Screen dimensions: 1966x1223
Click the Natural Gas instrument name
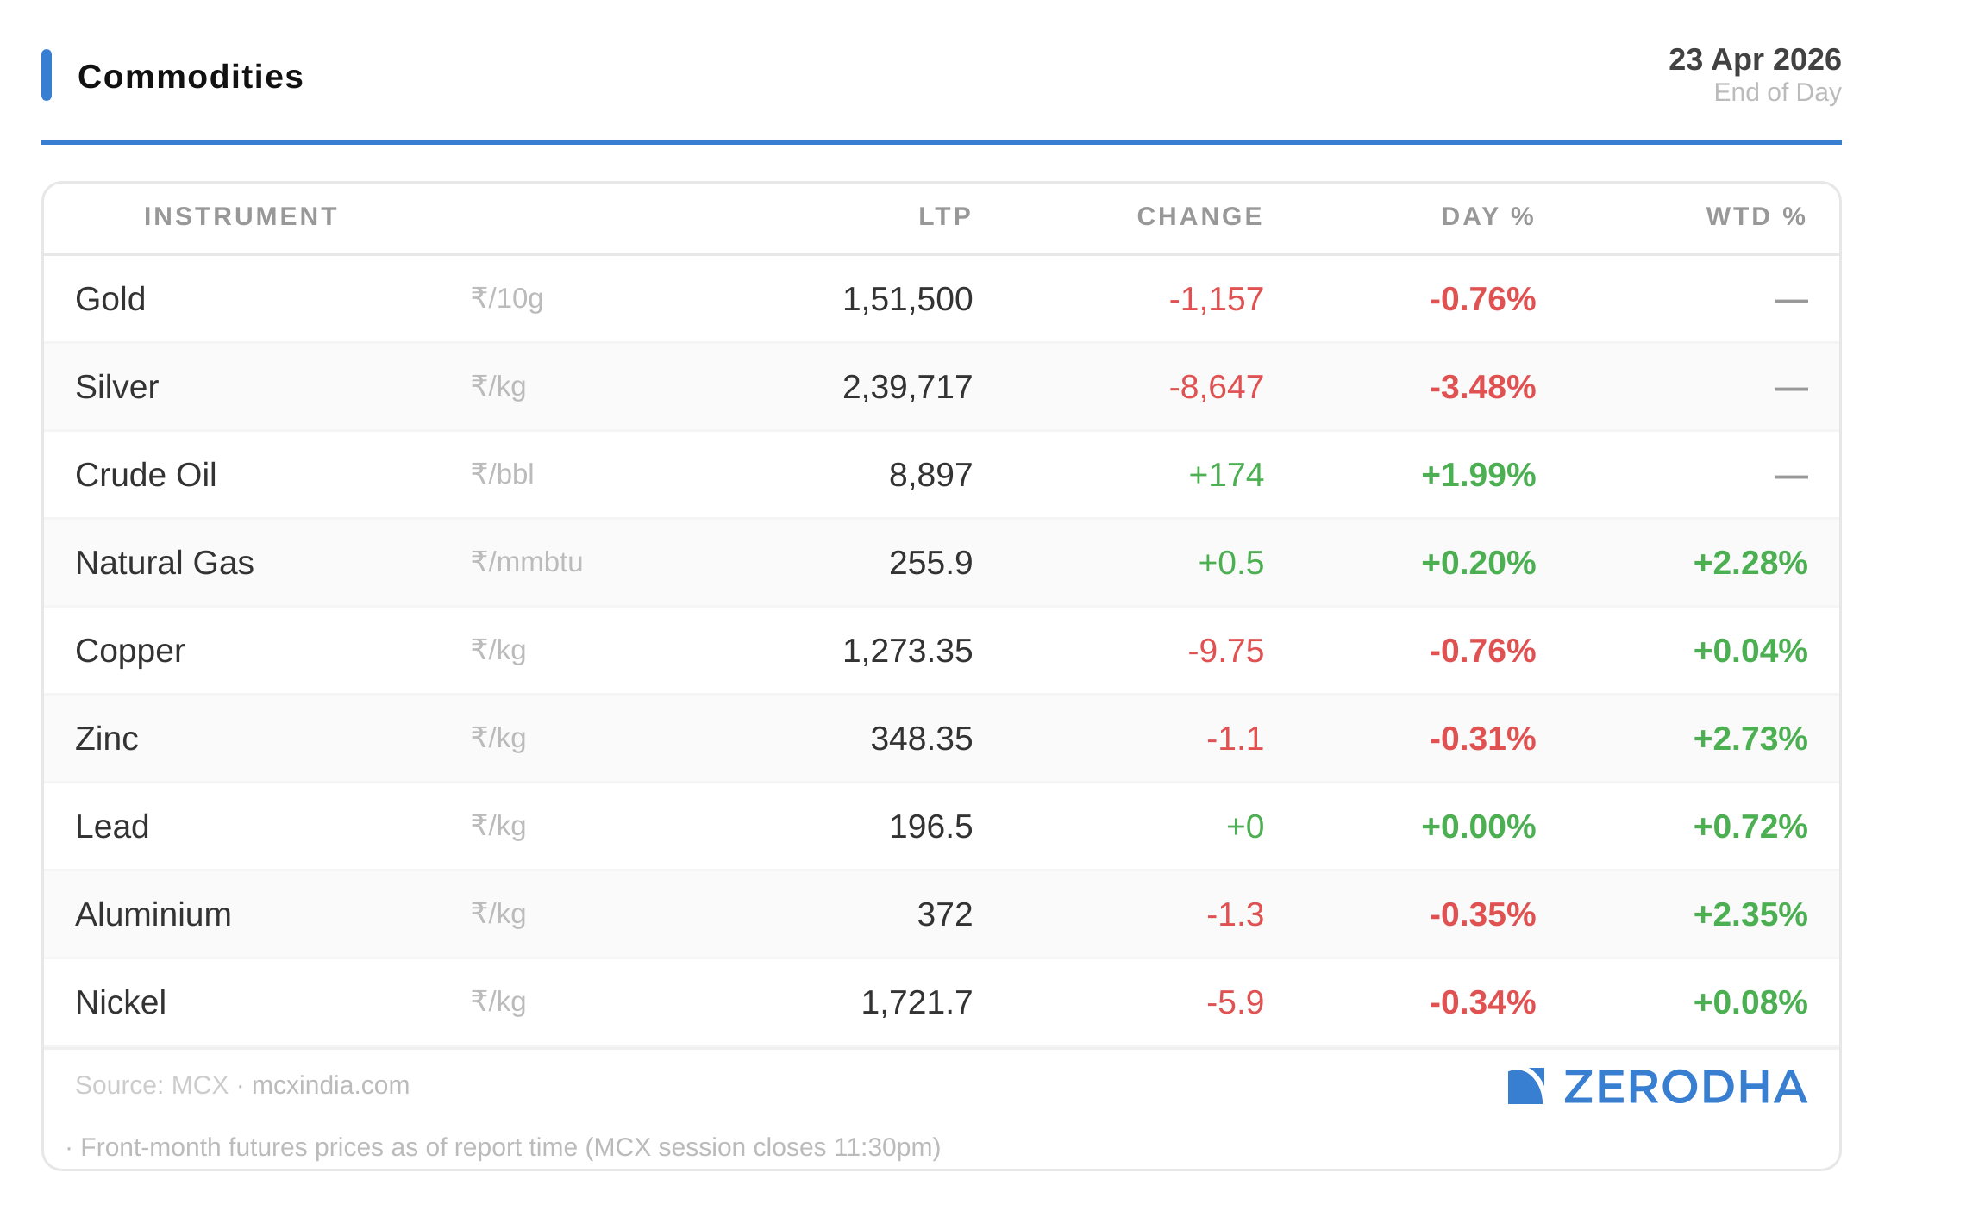point(165,563)
